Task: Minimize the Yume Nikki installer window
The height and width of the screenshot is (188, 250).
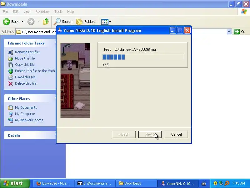Action: 173,30
